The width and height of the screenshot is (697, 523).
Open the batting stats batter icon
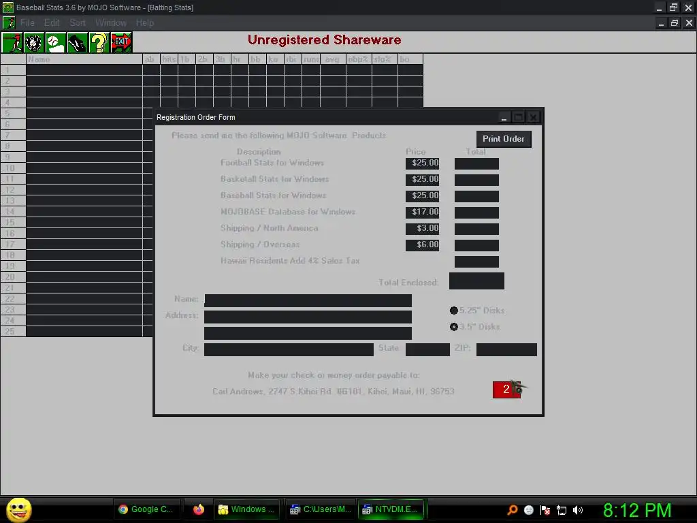(x=12, y=43)
